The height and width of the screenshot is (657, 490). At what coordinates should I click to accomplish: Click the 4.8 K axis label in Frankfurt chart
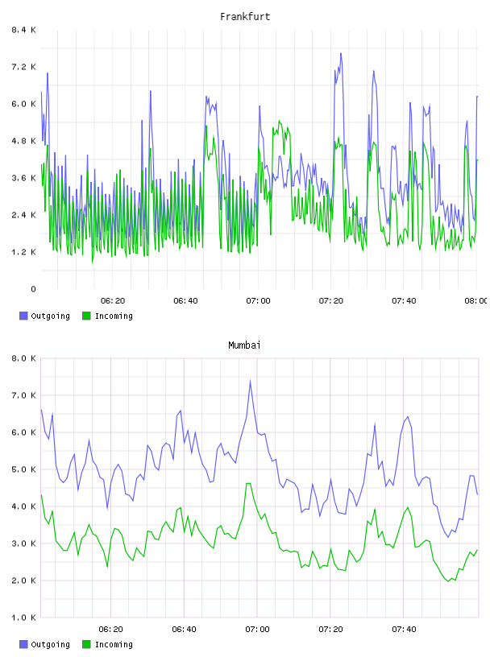23,141
